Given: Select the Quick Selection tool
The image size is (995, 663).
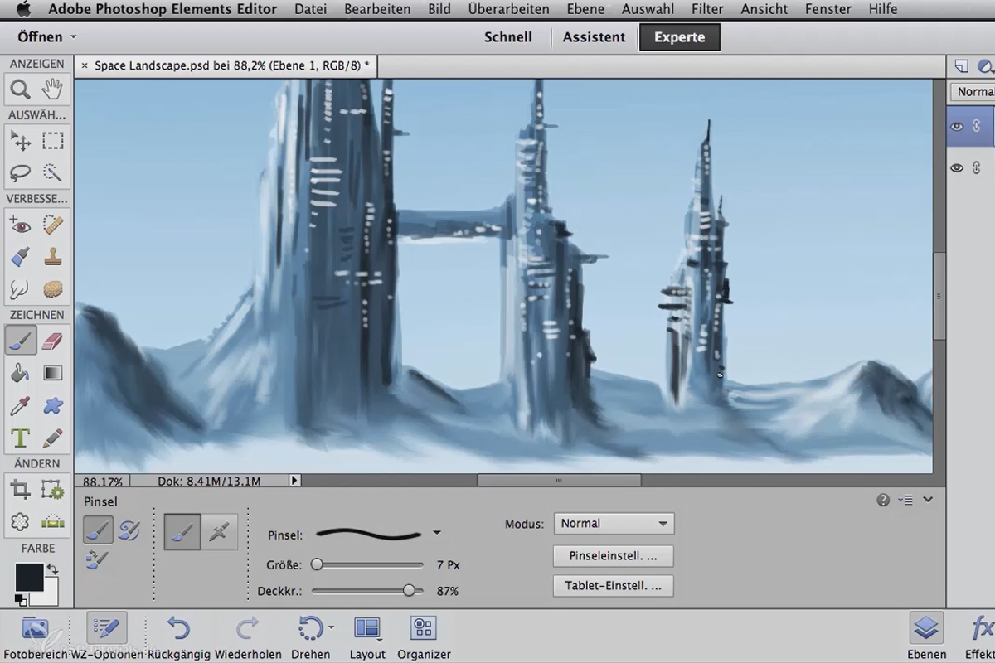Looking at the screenshot, I should (52, 172).
